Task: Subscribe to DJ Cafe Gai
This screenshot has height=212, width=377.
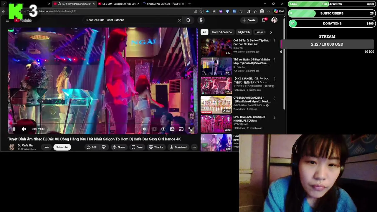Action: pyautogui.click(x=62, y=147)
